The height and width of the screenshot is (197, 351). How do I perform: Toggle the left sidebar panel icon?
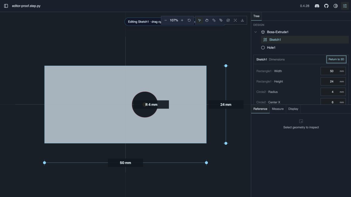(6, 6)
